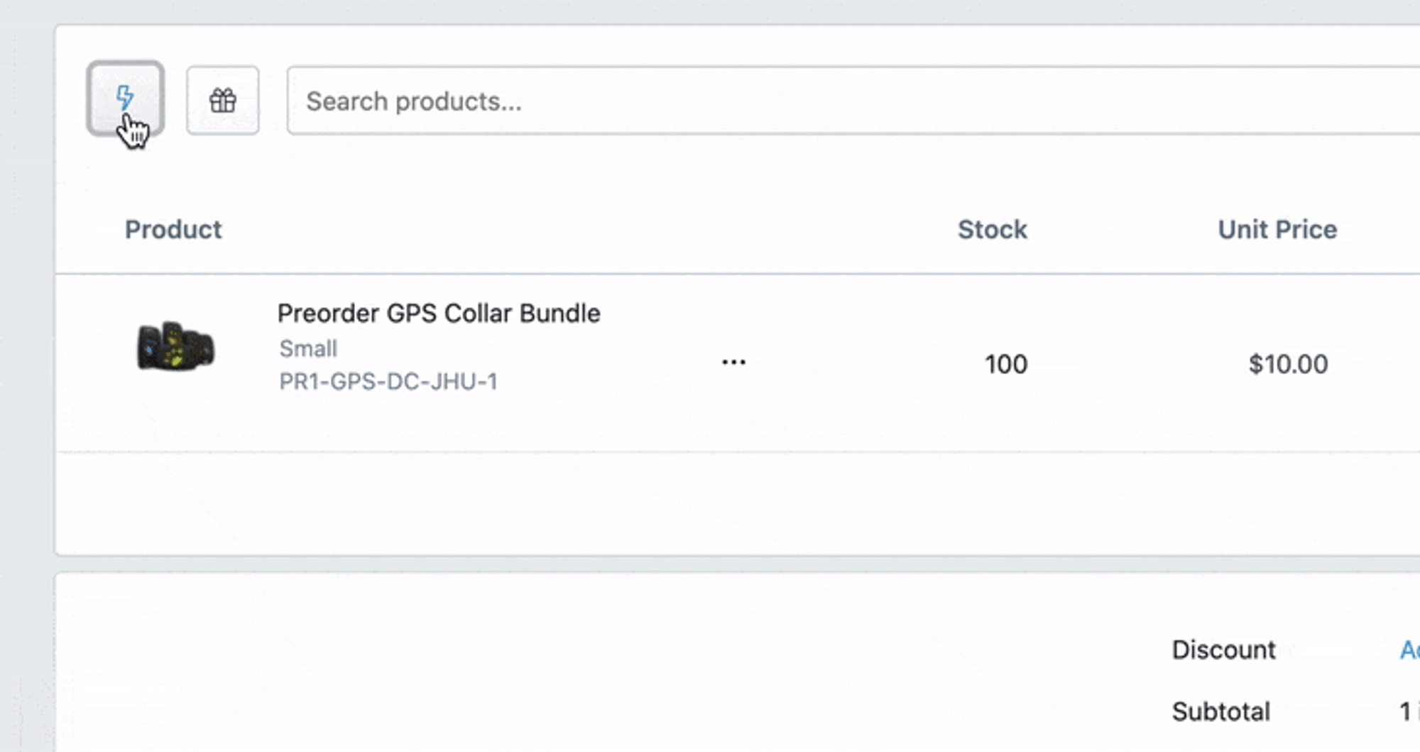Click the $10.00 unit price value
This screenshot has height=752, width=1420.
pos(1288,365)
